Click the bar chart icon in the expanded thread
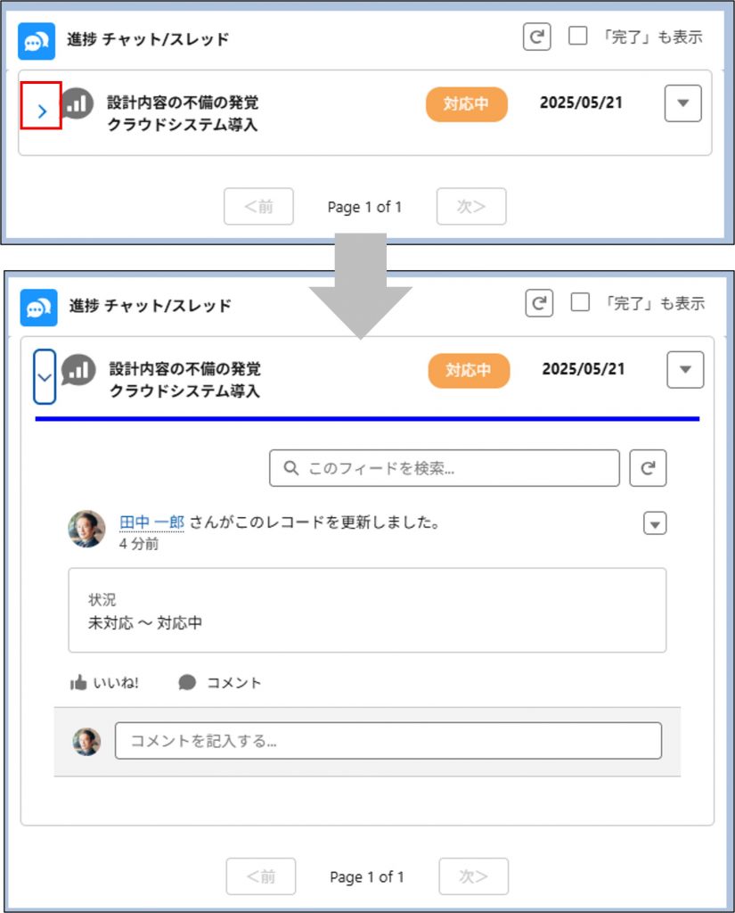 (x=79, y=369)
